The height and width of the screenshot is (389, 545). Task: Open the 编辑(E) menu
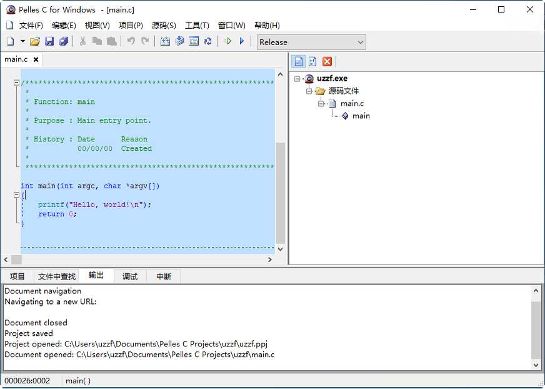tap(64, 26)
